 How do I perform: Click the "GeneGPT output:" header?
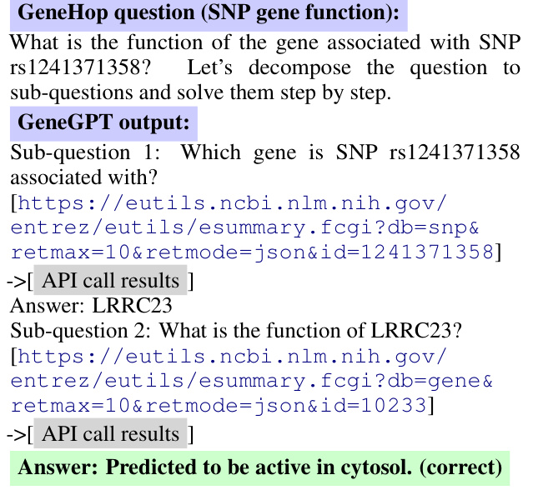[104, 122]
